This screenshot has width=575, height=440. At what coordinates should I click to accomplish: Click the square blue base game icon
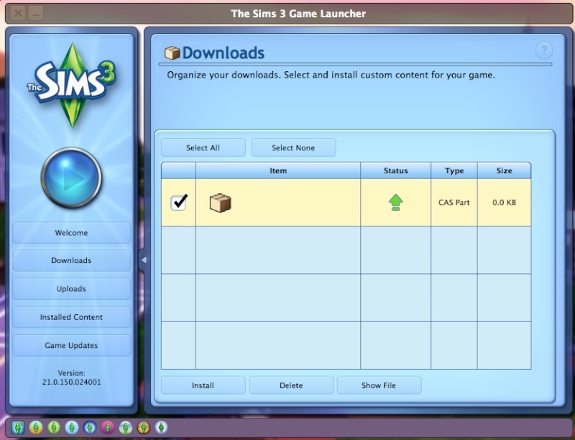click(x=17, y=427)
